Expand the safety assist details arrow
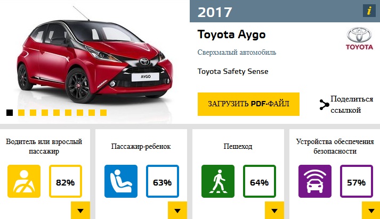 371,210
